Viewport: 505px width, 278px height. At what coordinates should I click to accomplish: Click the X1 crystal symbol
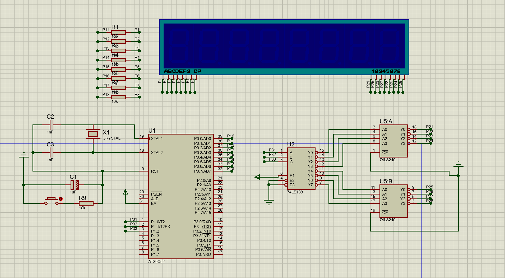click(x=93, y=134)
